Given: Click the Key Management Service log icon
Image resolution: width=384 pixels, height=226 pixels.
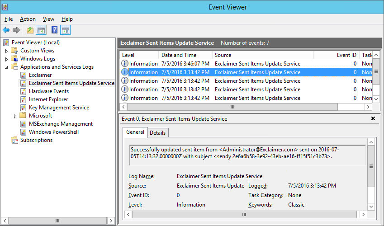Looking at the screenshot, I should click(x=23, y=108).
